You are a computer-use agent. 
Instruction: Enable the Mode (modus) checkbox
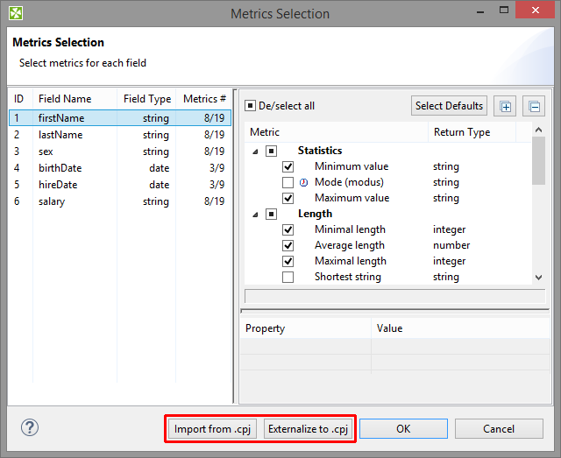[288, 182]
